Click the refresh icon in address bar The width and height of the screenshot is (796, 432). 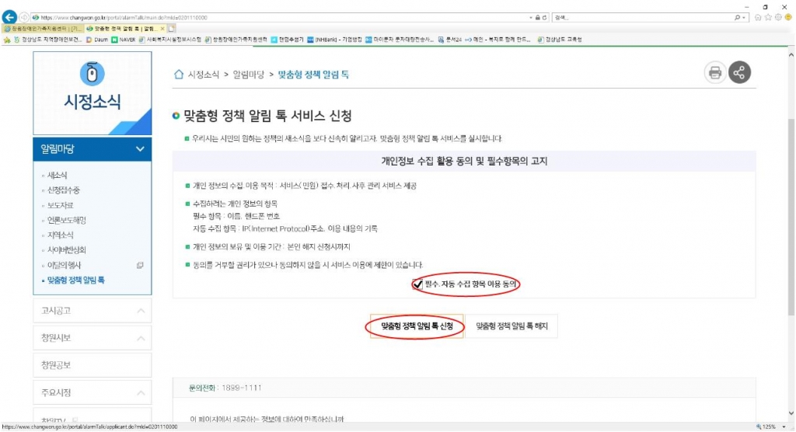tap(545, 17)
